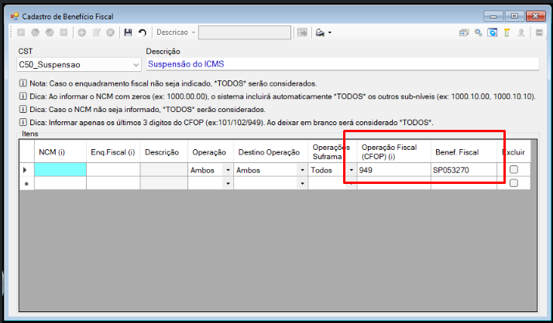The image size is (553, 323).
Task: Click the Enq.Fiscal cell in first row
Action: coord(113,170)
